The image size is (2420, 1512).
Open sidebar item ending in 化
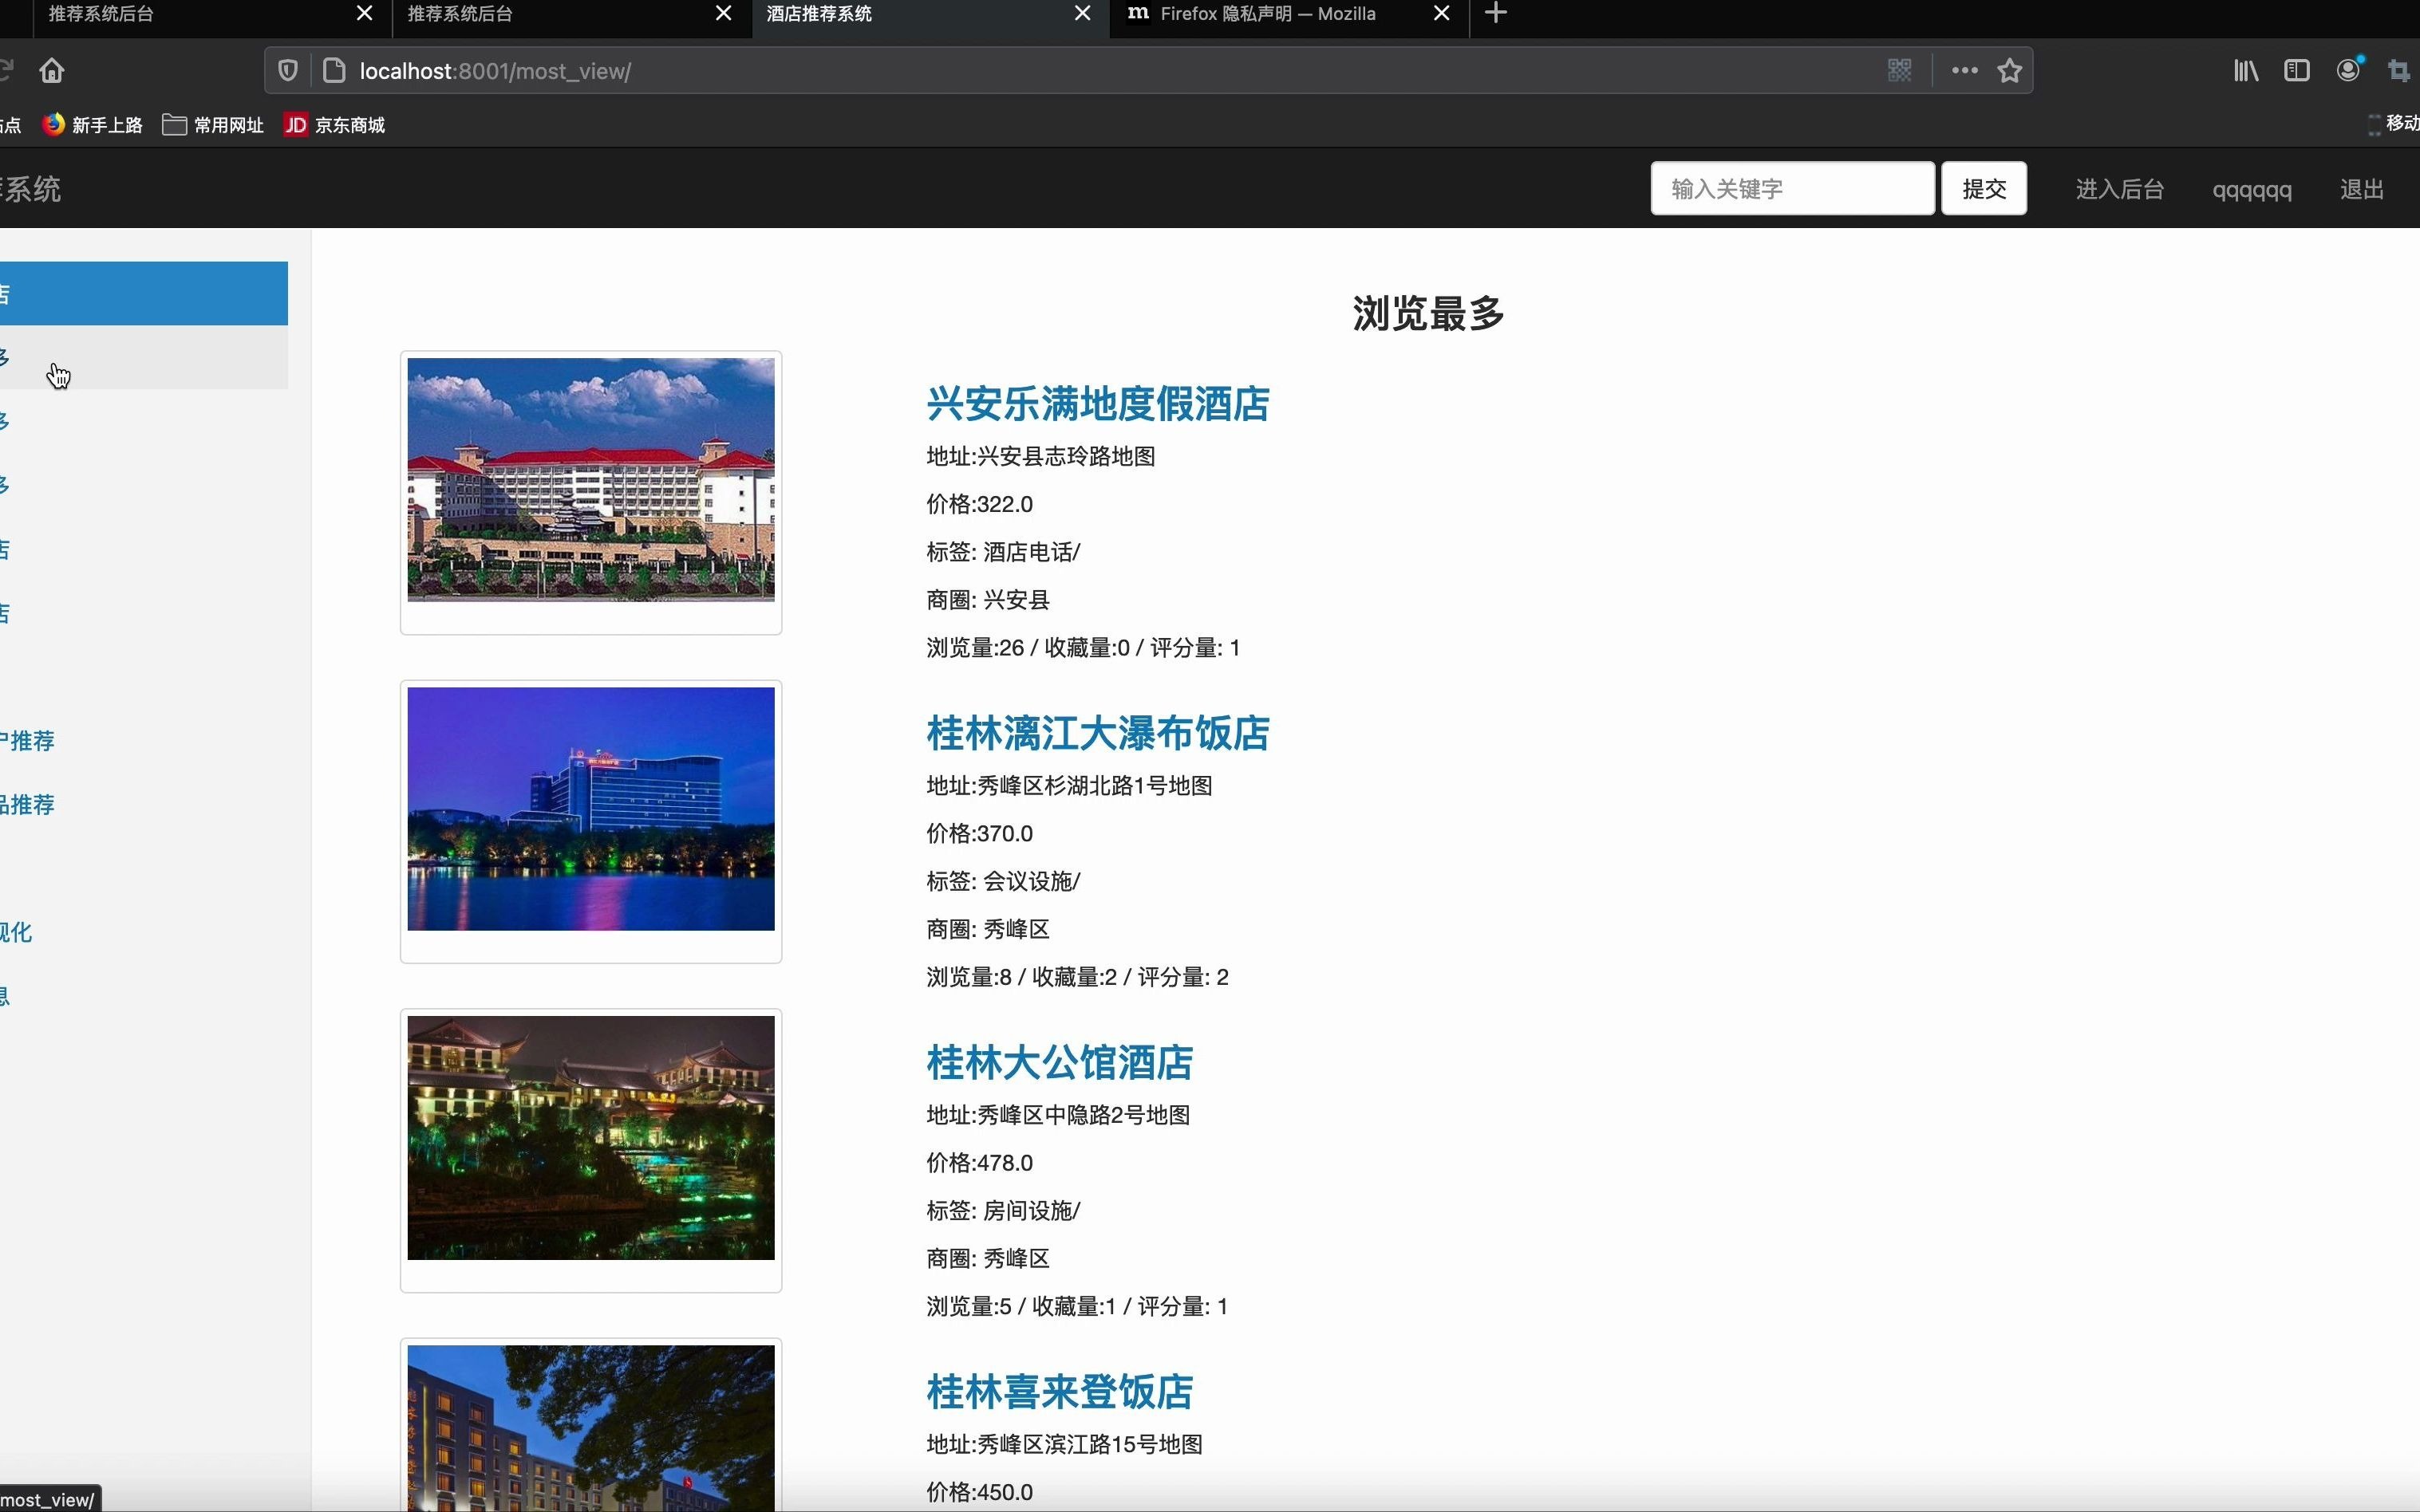coord(16,932)
